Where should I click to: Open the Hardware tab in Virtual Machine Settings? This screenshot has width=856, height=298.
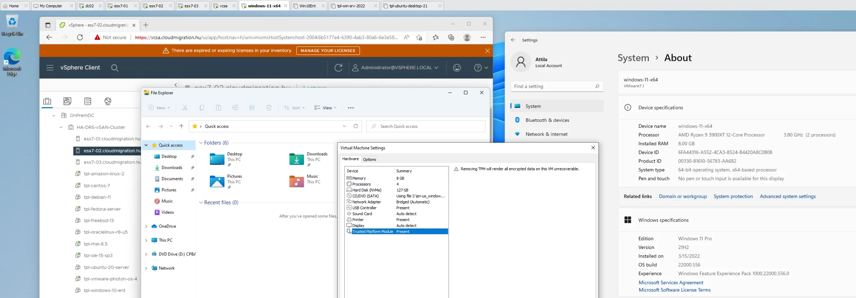[350, 159]
